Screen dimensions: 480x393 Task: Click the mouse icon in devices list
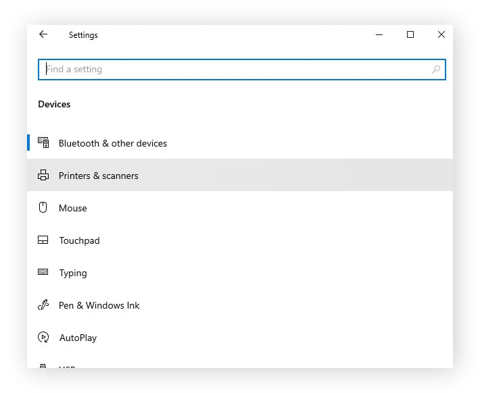coord(43,208)
